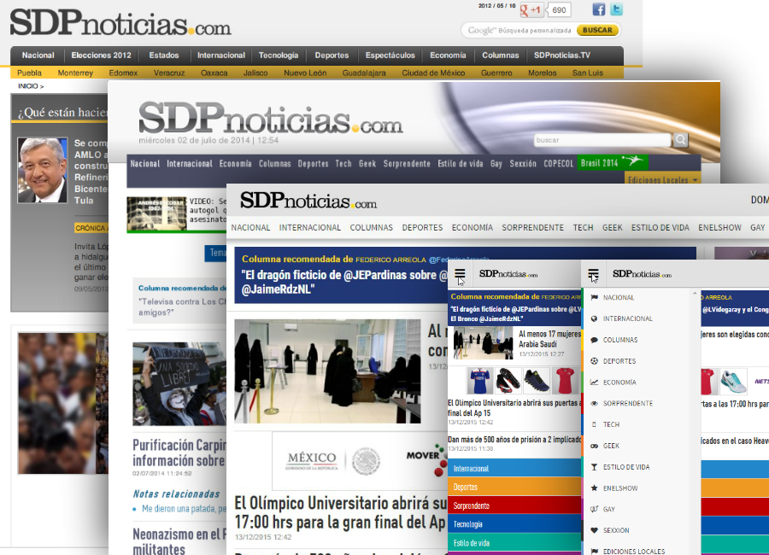This screenshot has height=555, width=769.
Task: Click the flag icon beside EDICIONES LOCALES
Action: [x=595, y=552]
